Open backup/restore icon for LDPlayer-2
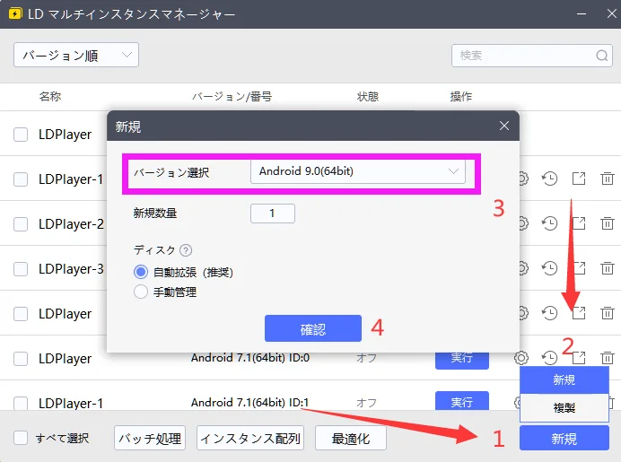The image size is (621, 462). 550,223
